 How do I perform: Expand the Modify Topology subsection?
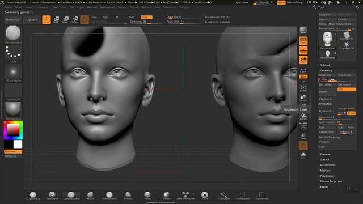tap(330, 137)
